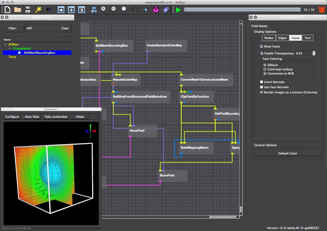This screenshot has height=231, width=327.
Task: Activate the What's This help cursor
Action: coord(49,10)
